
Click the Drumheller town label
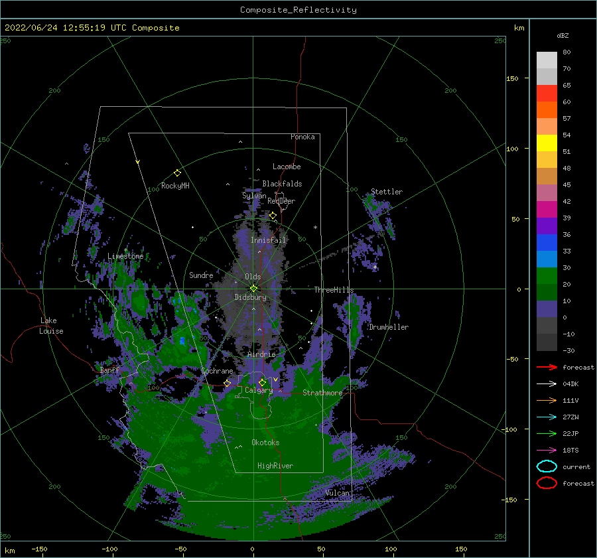(x=388, y=327)
